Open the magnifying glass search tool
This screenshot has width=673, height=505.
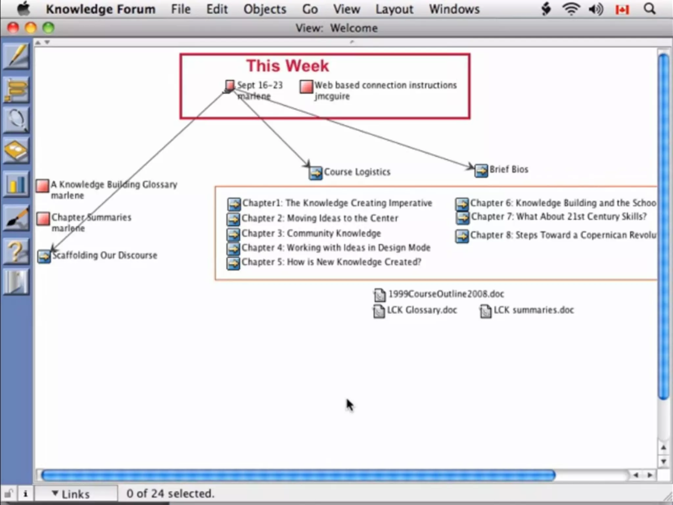16,120
